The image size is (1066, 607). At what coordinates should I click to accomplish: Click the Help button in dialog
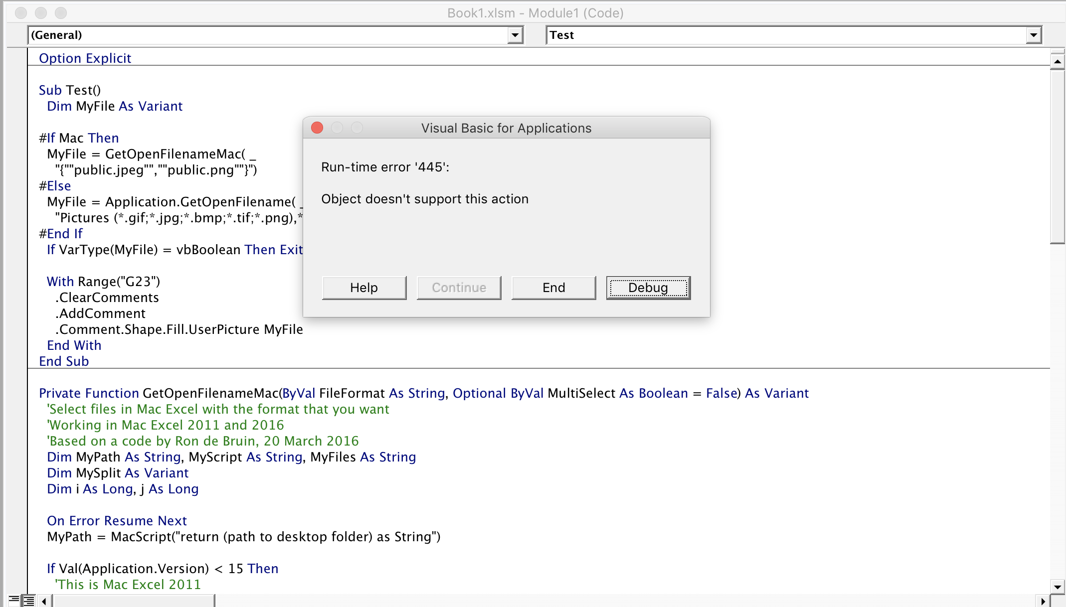tap(364, 288)
